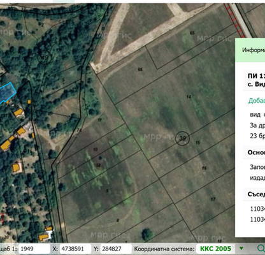
Task: Click the Y coordinate field showing 284827
Action: click(115, 249)
